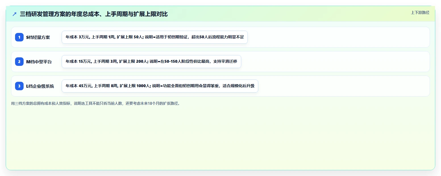The image size is (441, 176).
Task: Open the 年成本 3万元 detail box
Action: tap(155, 37)
